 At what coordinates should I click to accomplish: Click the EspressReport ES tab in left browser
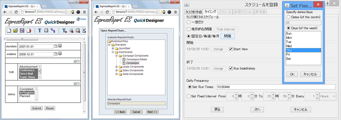click(21, 6)
